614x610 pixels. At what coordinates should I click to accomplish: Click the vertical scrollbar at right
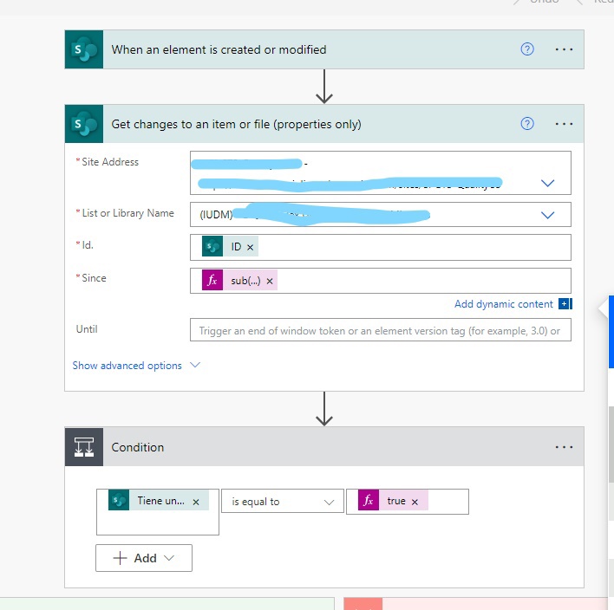click(x=611, y=445)
